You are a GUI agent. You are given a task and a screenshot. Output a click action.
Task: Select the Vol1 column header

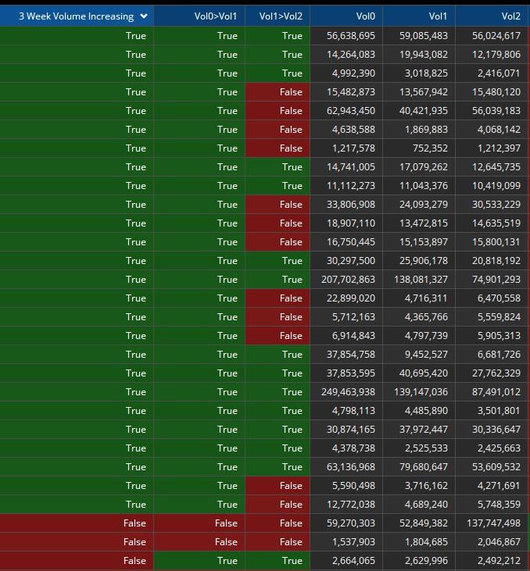(438, 16)
